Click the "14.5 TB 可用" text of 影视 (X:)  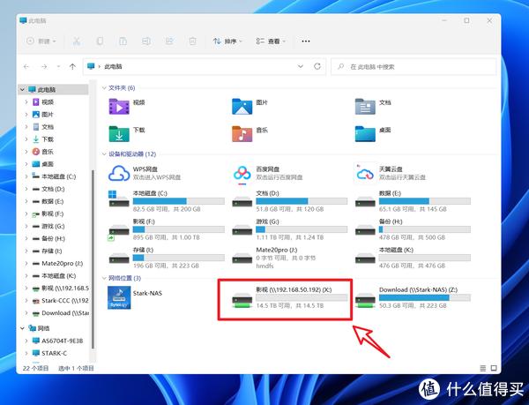click(x=275, y=306)
